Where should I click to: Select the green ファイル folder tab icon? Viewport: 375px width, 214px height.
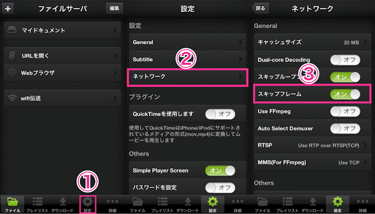(x=12, y=202)
